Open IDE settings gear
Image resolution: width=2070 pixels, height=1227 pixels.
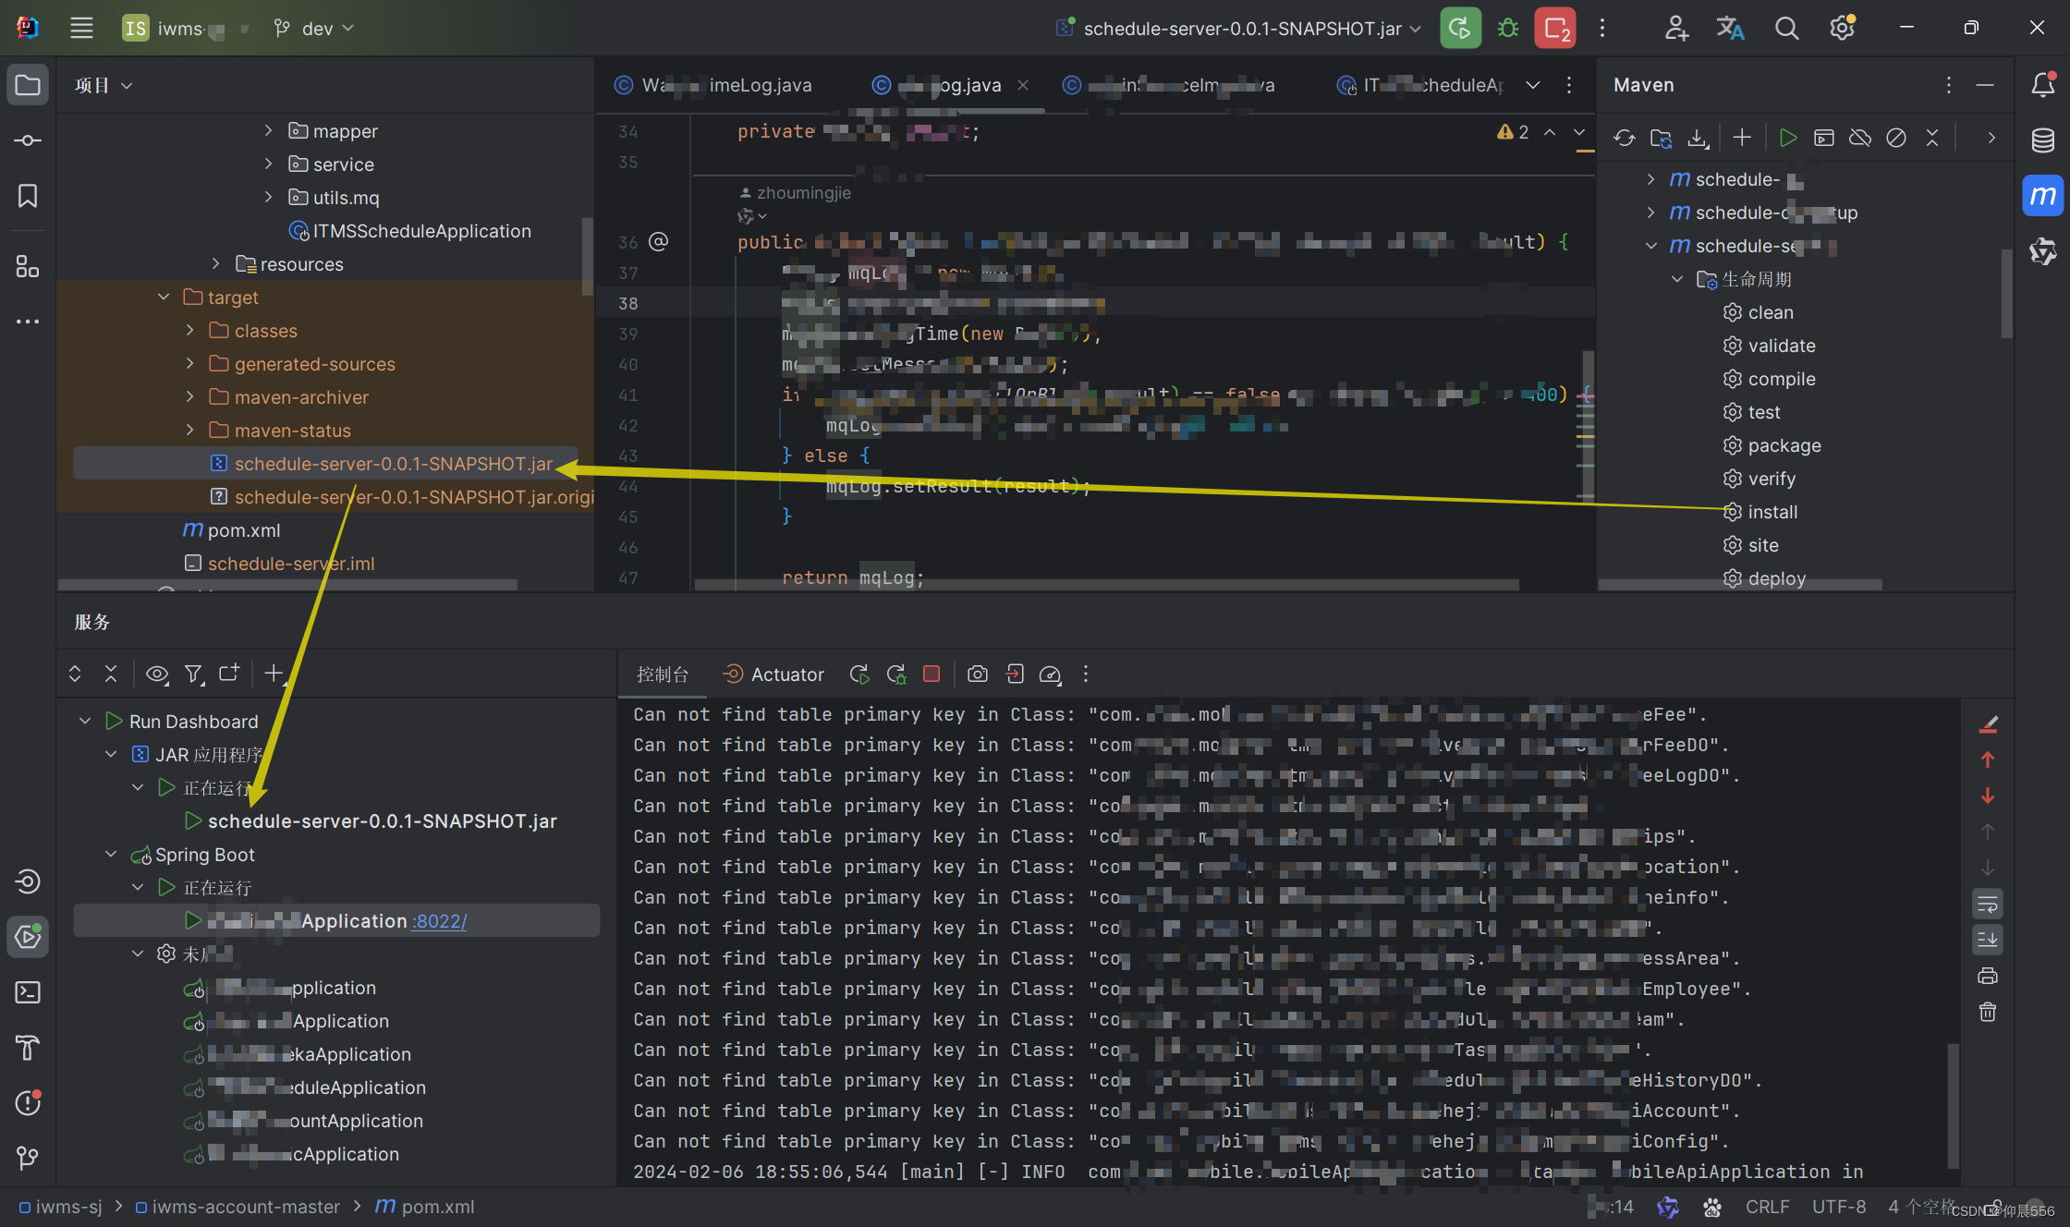coord(1842,28)
